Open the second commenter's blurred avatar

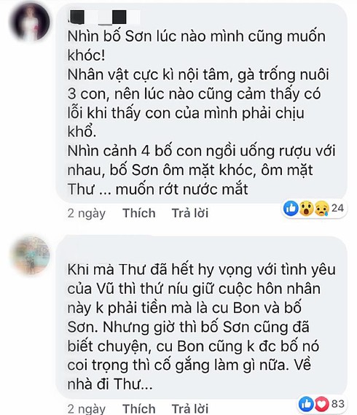coord(30,255)
